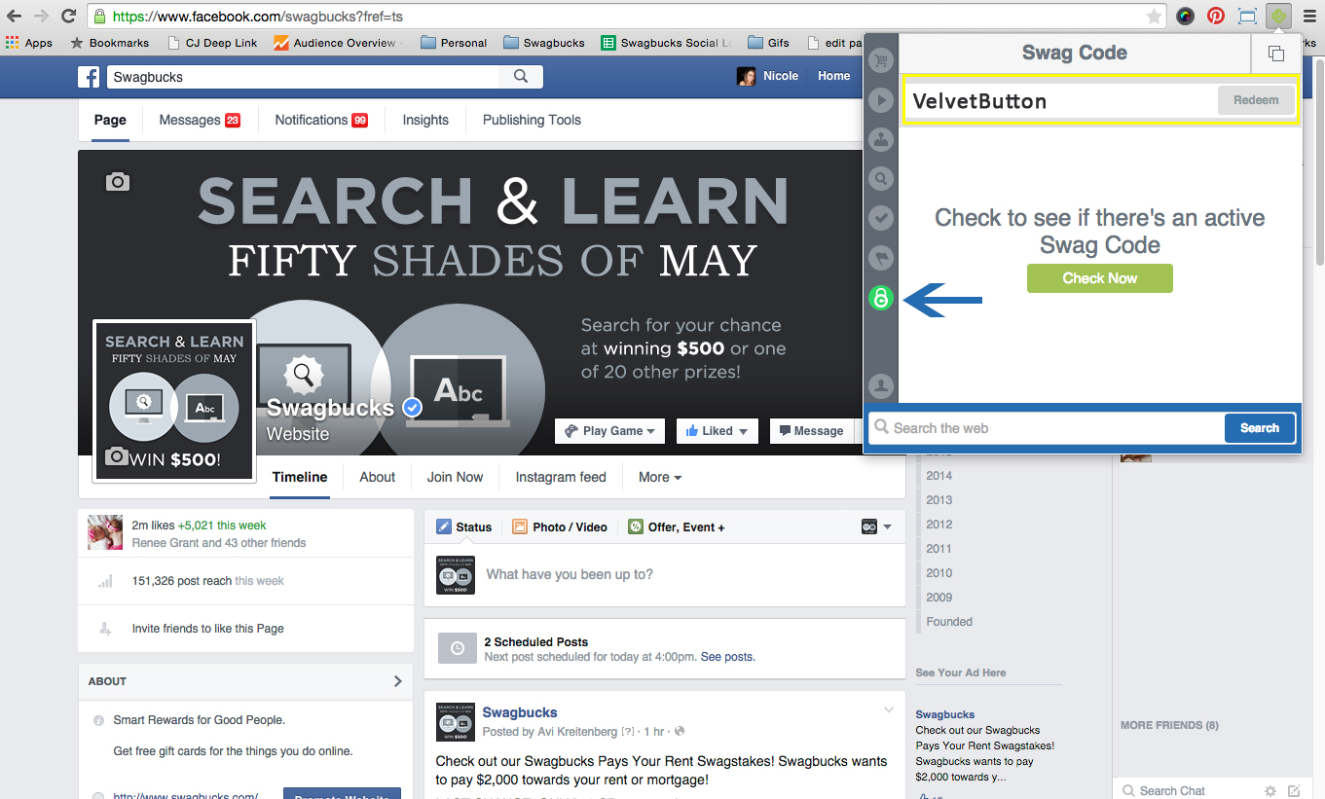Open the Pinterest extension icon in toolbar
Image resolution: width=1325 pixels, height=799 pixels.
click(x=1216, y=16)
